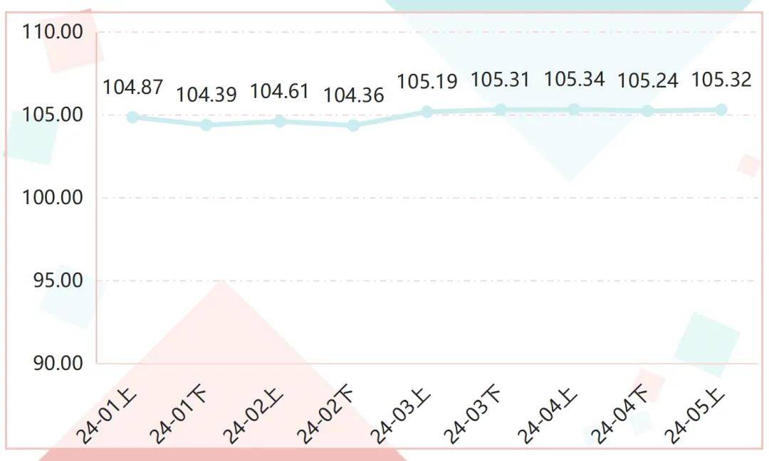Click the value label 105.24
The height and width of the screenshot is (461, 769).
(x=648, y=81)
